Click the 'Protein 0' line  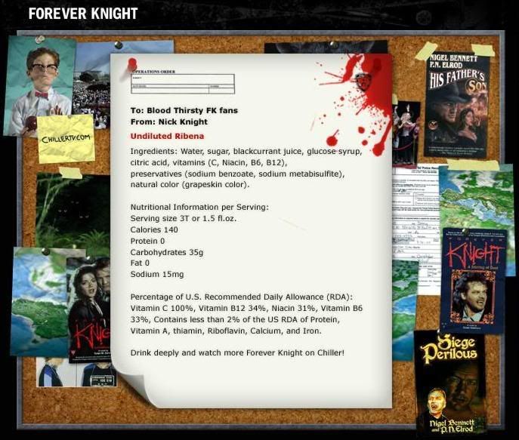(x=147, y=241)
